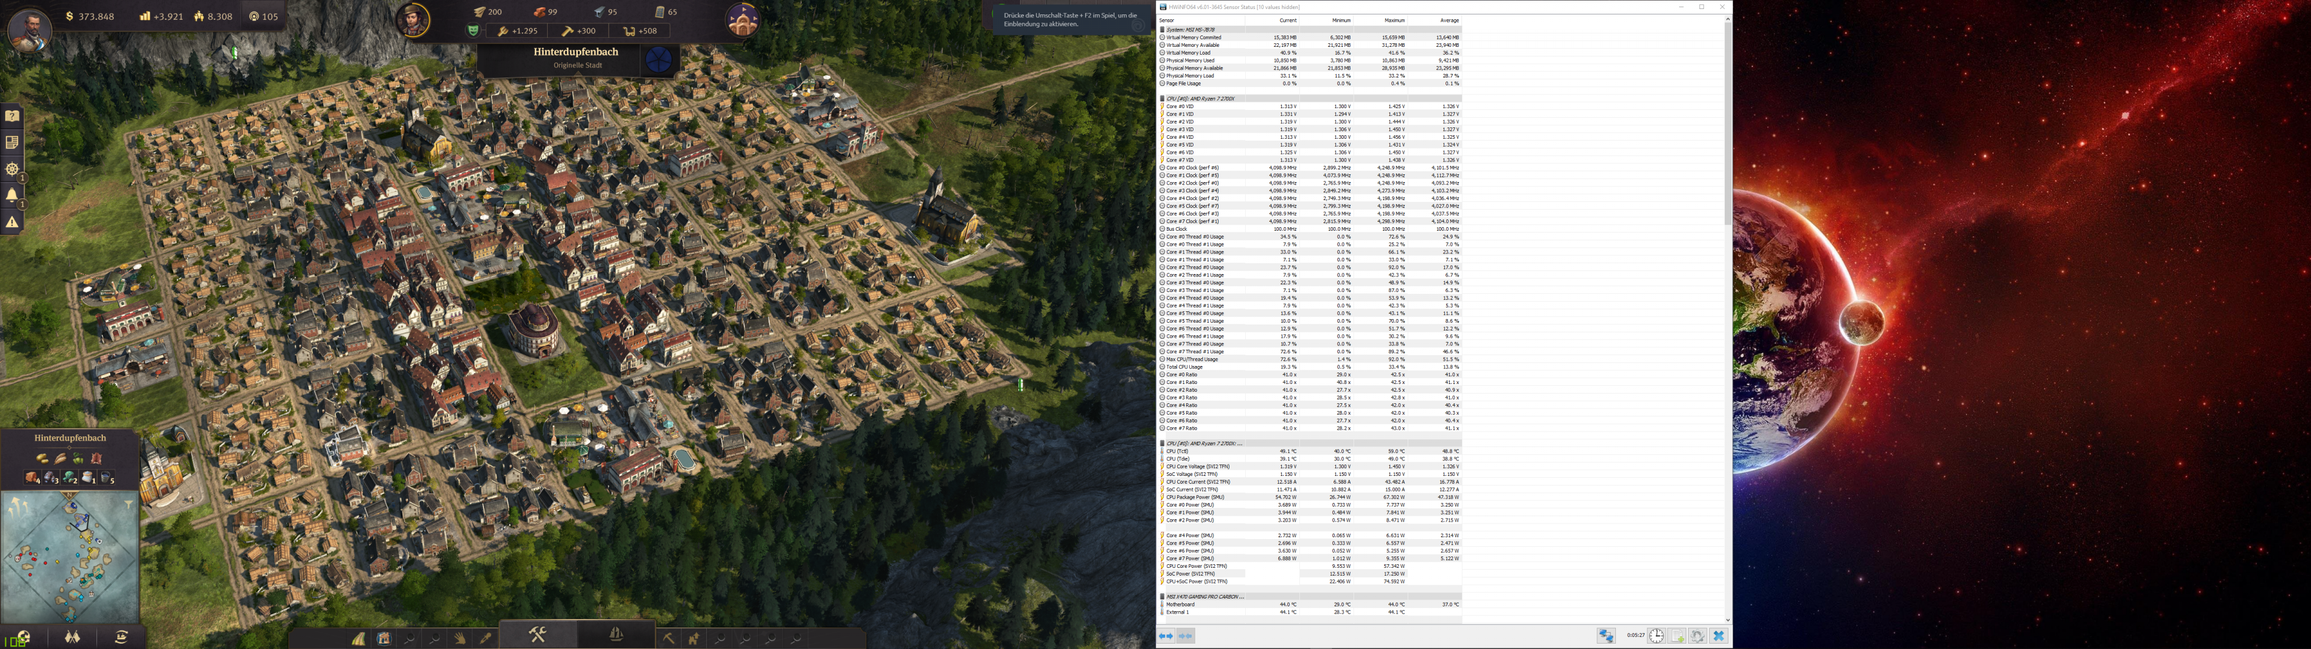Open the help book icon in sidebar
Image resolution: width=2311 pixels, height=649 pixels.
click(13, 115)
